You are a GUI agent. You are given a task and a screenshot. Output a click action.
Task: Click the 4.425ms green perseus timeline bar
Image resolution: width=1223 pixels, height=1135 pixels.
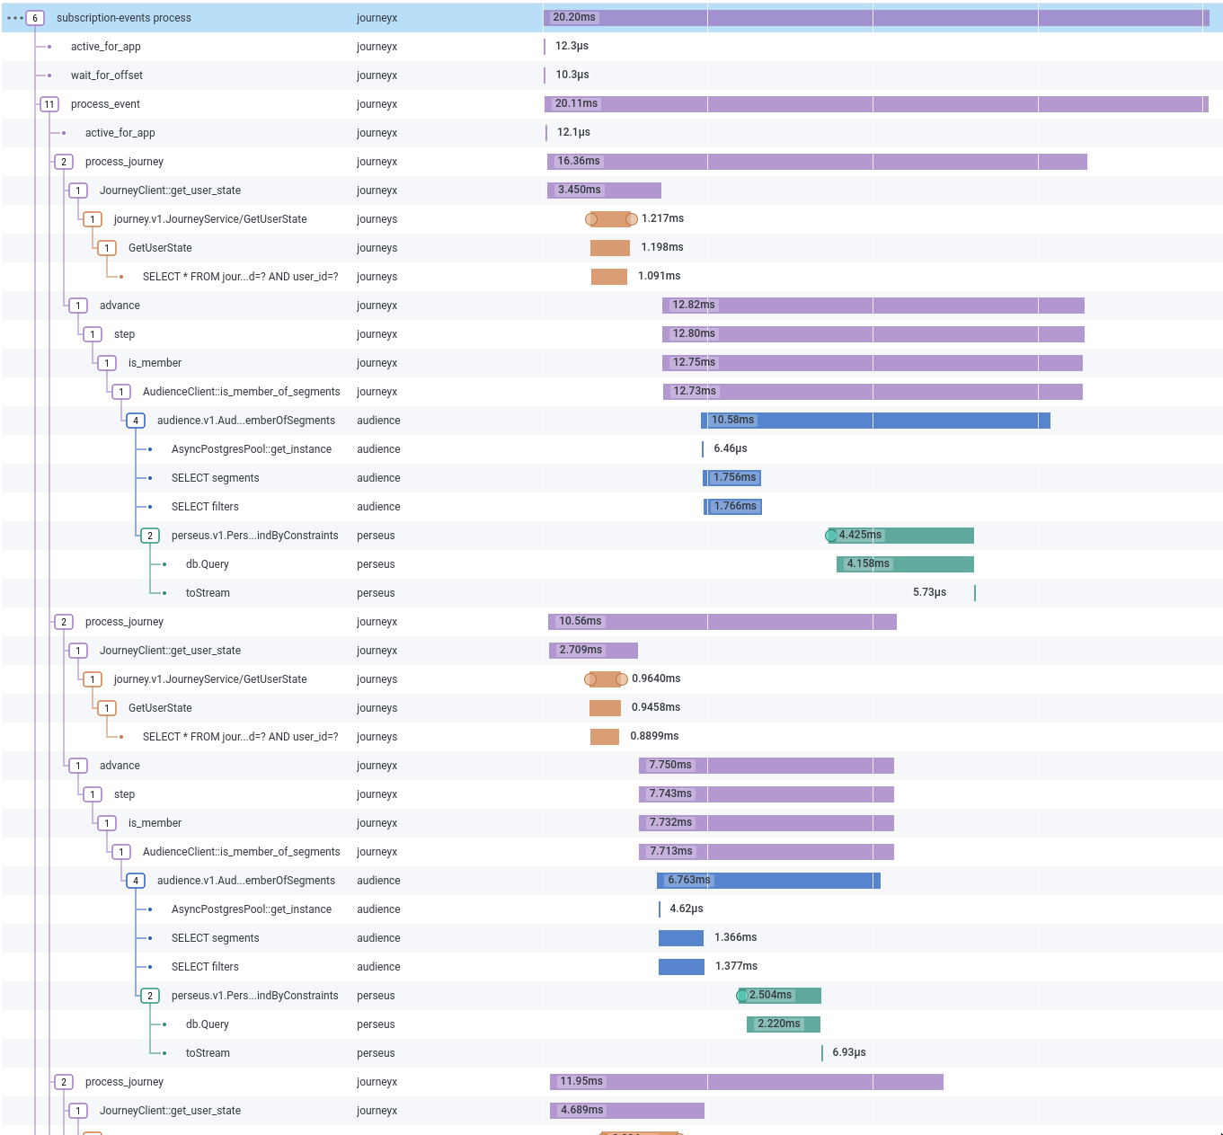[900, 536]
